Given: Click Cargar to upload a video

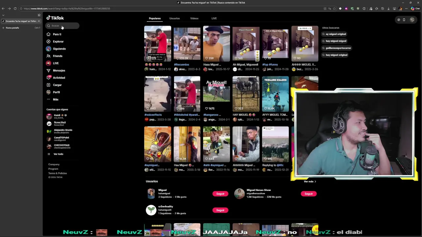Looking at the screenshot, I should [x=57, y=85].
